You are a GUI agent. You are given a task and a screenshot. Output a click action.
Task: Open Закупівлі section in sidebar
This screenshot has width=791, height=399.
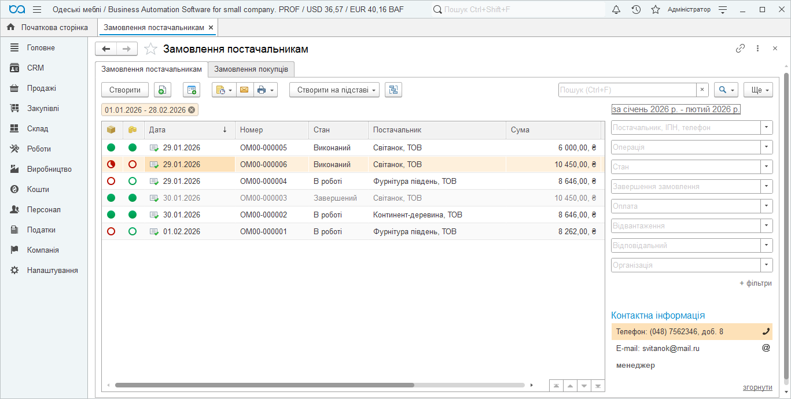pyautogui.click(x=43, y=108)
